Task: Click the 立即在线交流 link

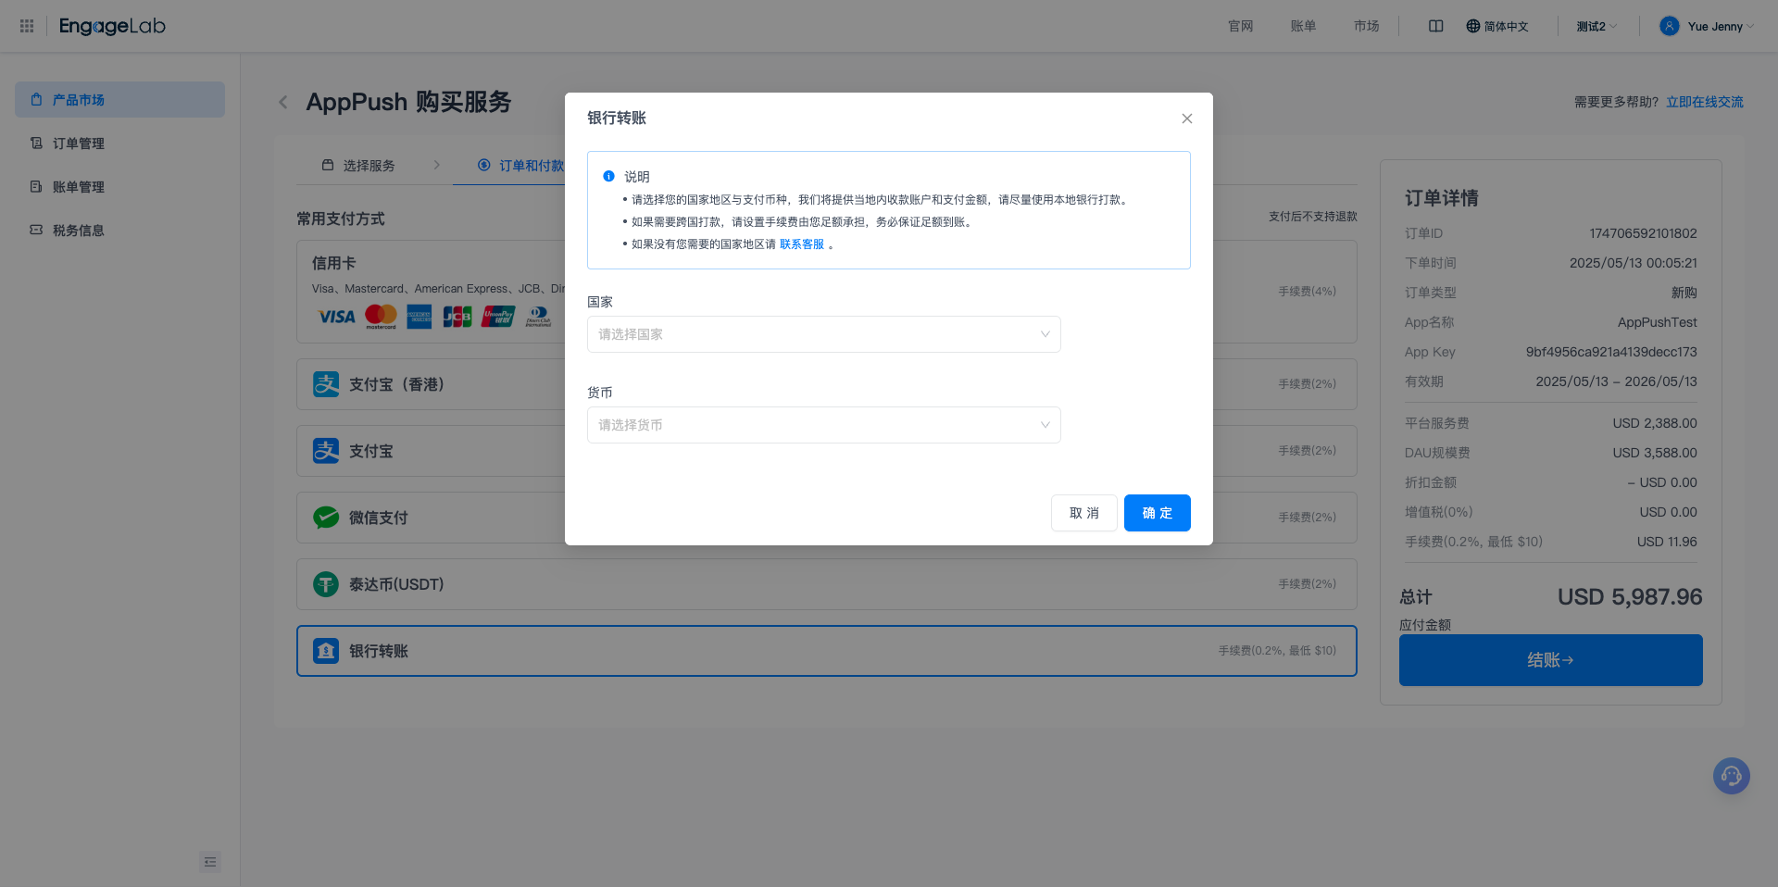Action: tap(1705, 102)
